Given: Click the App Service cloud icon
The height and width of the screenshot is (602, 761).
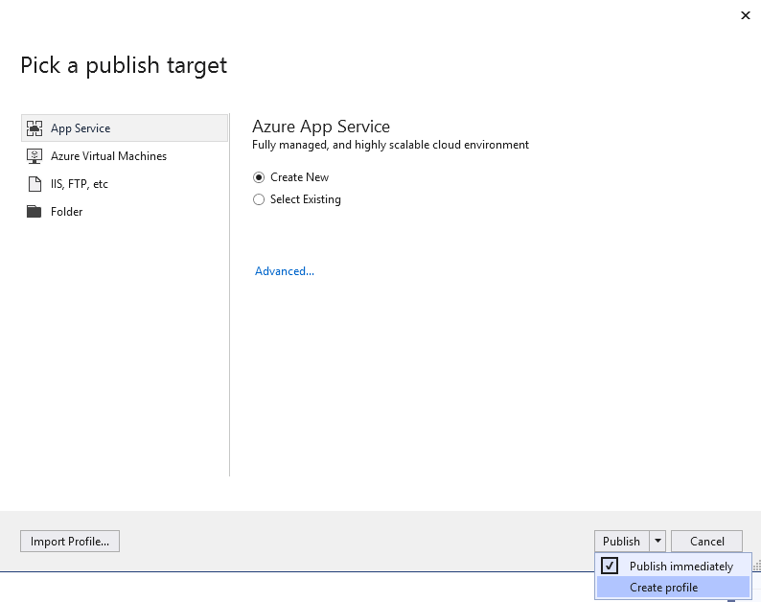Looking at the screenshot, I should point(34,128).
